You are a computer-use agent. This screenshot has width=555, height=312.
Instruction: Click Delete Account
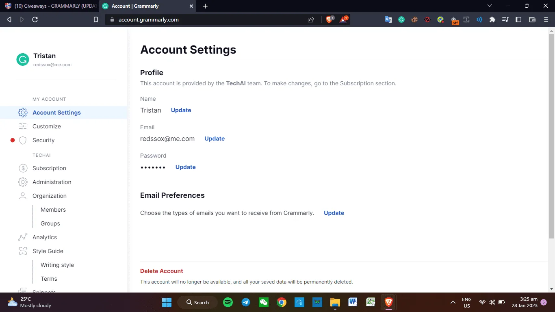click(x=162, y=271)
